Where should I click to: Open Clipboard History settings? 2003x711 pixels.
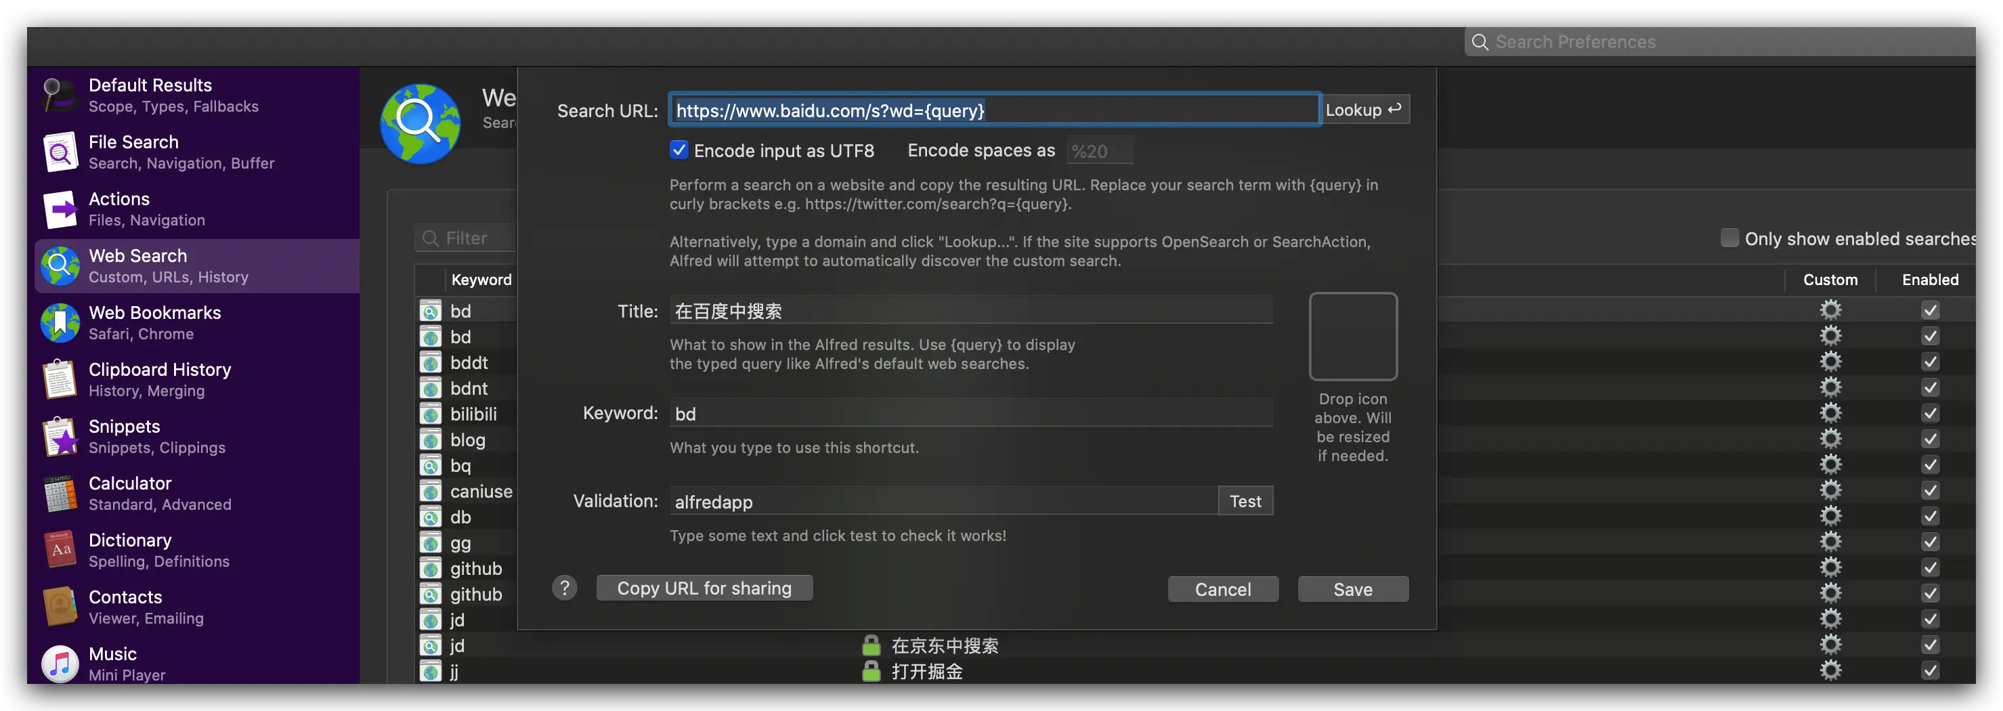197,379
